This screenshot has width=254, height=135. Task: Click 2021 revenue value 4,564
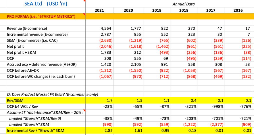[106, 29]
